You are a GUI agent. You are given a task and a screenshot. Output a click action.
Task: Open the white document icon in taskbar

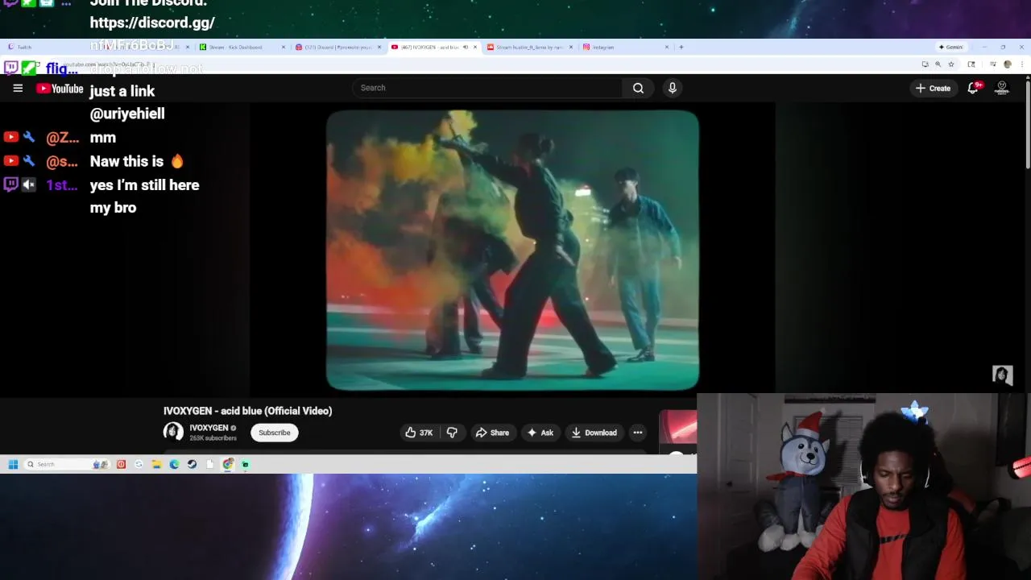click(209, 464)
